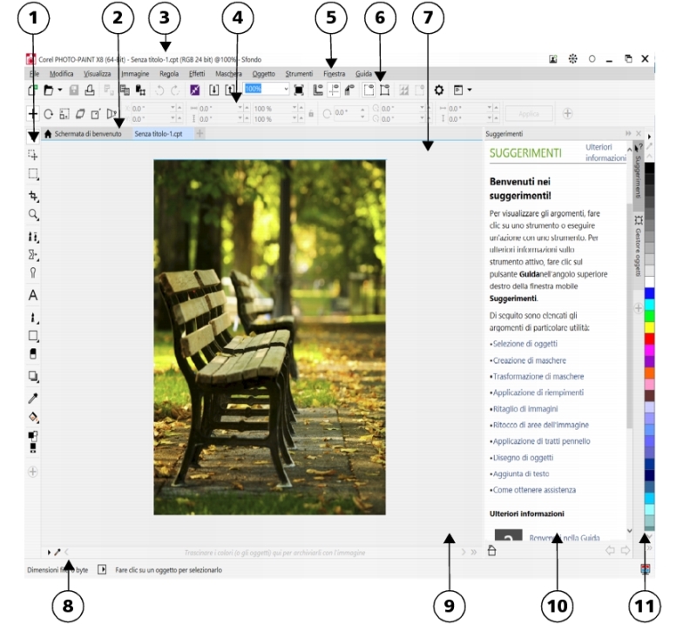The width and height of the screenshot is (697, 624).
Task: Pick the red swatch in the color palette
Action: pyautogui.click(x=649, y=338)
